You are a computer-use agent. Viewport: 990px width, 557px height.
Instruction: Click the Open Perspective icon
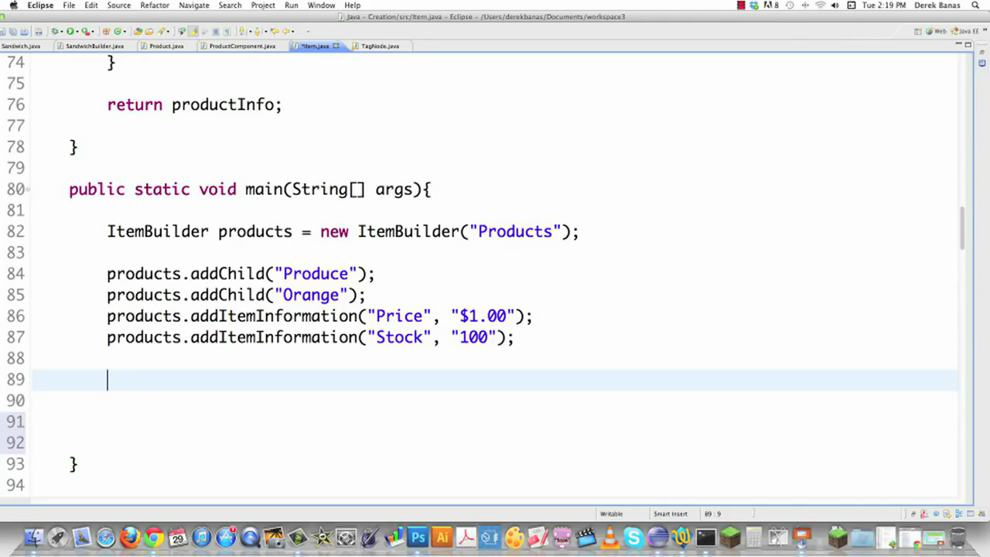tap(918, 31)
